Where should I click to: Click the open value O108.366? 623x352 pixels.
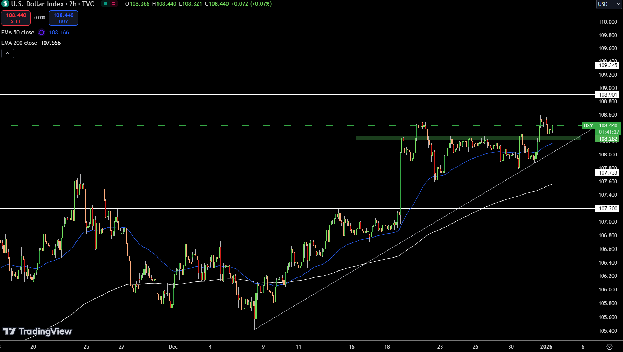(x=137, y=4)
